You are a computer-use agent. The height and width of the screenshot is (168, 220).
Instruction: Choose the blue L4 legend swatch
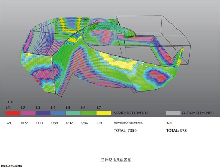click(x=58, y=112)
